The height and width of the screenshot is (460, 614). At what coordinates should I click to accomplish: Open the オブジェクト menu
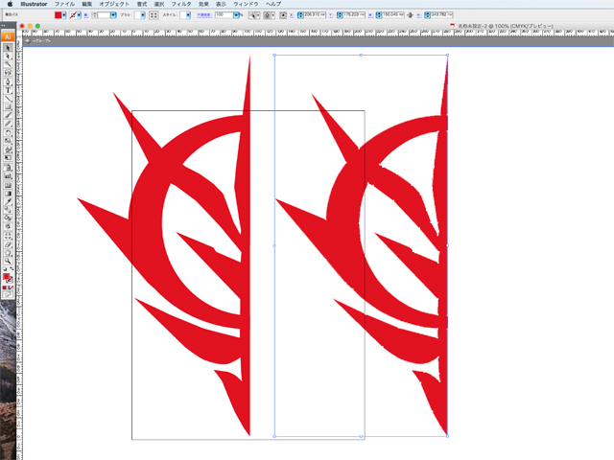coord(114,4)
